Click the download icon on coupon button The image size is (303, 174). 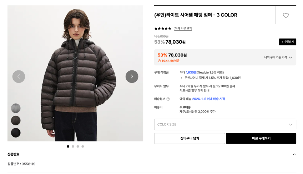click(x=282, y=42)
